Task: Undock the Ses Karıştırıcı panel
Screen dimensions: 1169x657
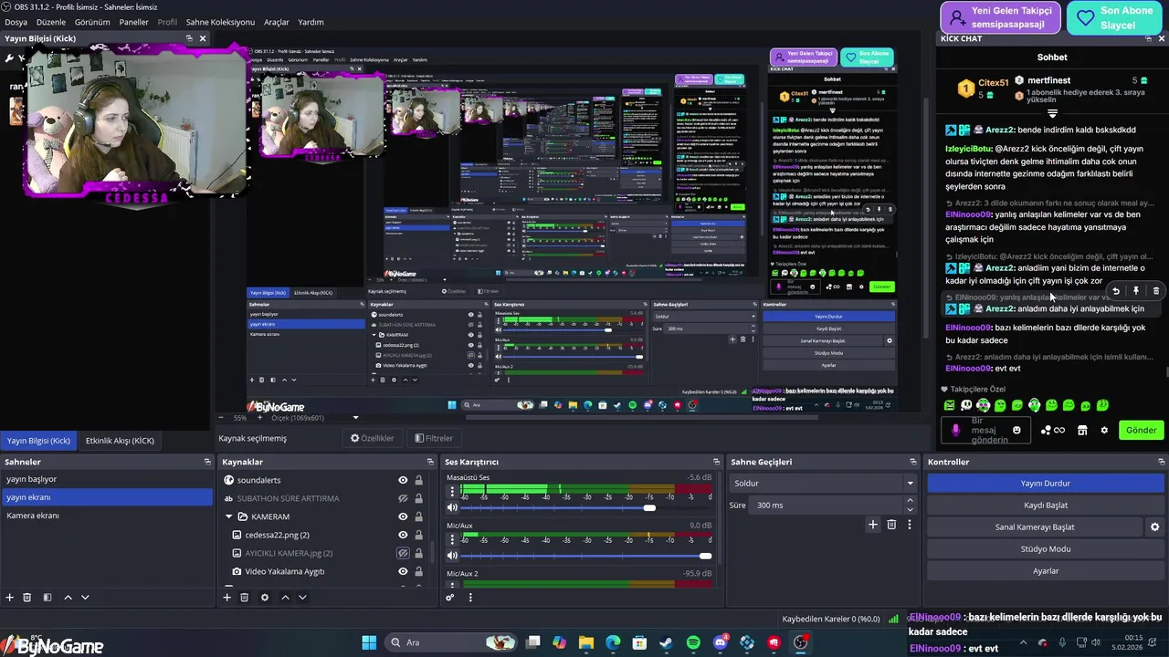Action: click(x=716, y=462)
